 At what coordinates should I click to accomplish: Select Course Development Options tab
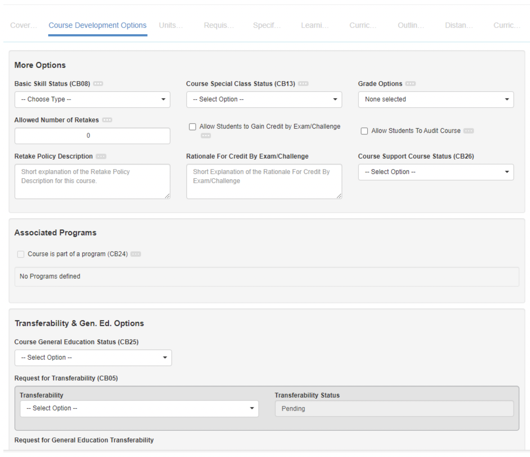click(98, 25)
